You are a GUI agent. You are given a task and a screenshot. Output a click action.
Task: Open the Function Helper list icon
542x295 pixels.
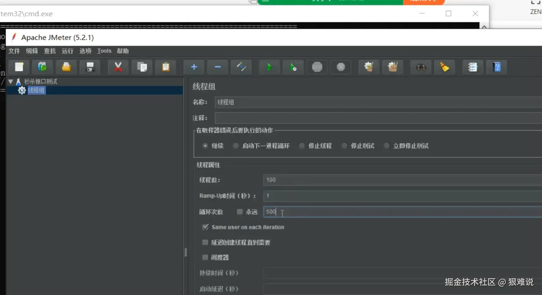click(473, 67)
